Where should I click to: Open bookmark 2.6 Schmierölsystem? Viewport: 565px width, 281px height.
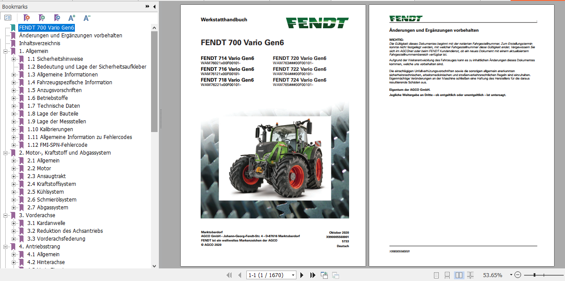[x=52, y=200]
